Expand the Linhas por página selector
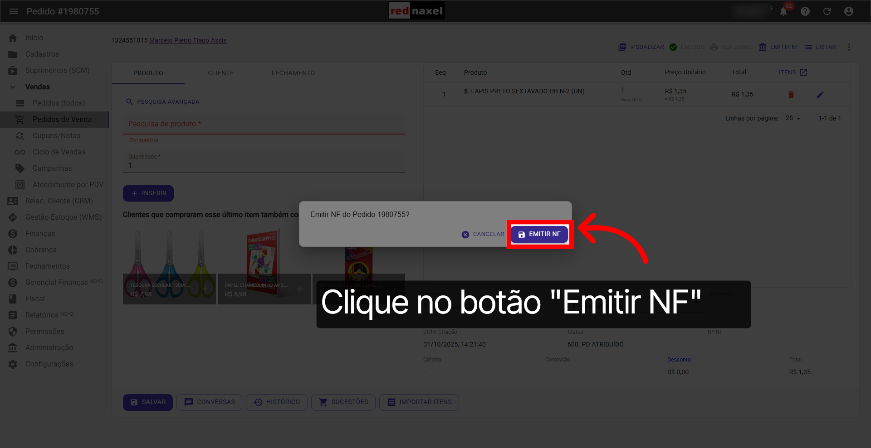This screenshot has width=871, height=448. tap(792, 118)
